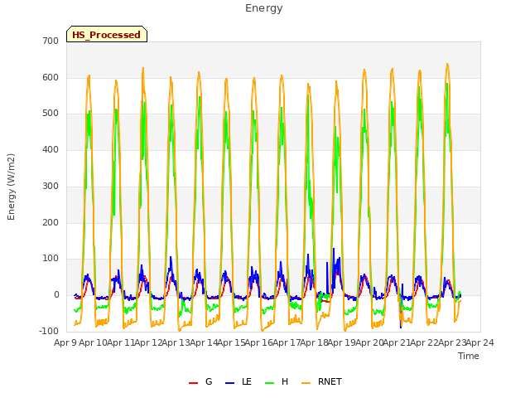This screenshot has width=530, height=398.
Task: Click the 700 y-axis tick label
Action: coord(51,41)
